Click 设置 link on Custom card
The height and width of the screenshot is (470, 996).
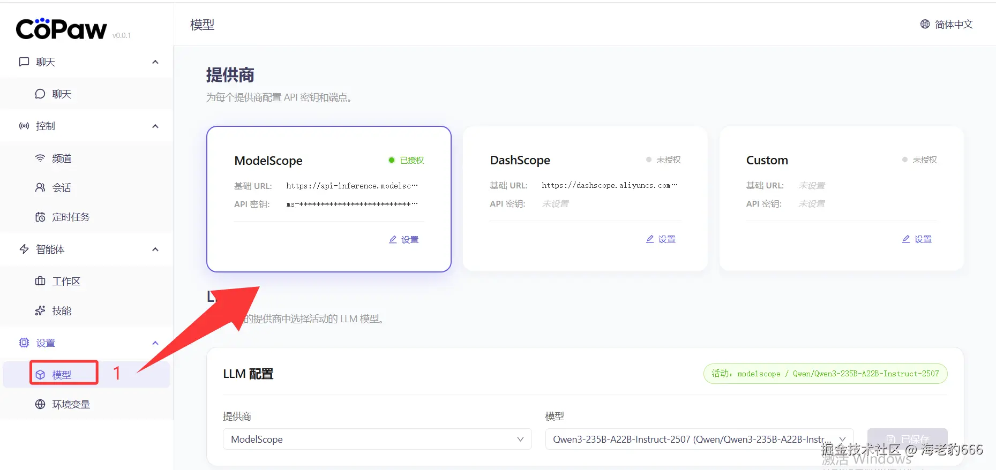tap(917, 239)
